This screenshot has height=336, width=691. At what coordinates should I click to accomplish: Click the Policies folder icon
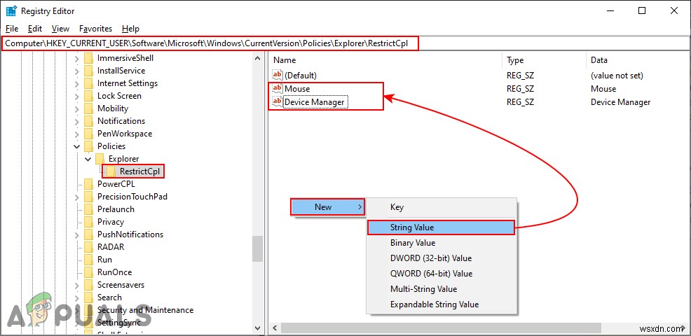[x=89, y=146]
